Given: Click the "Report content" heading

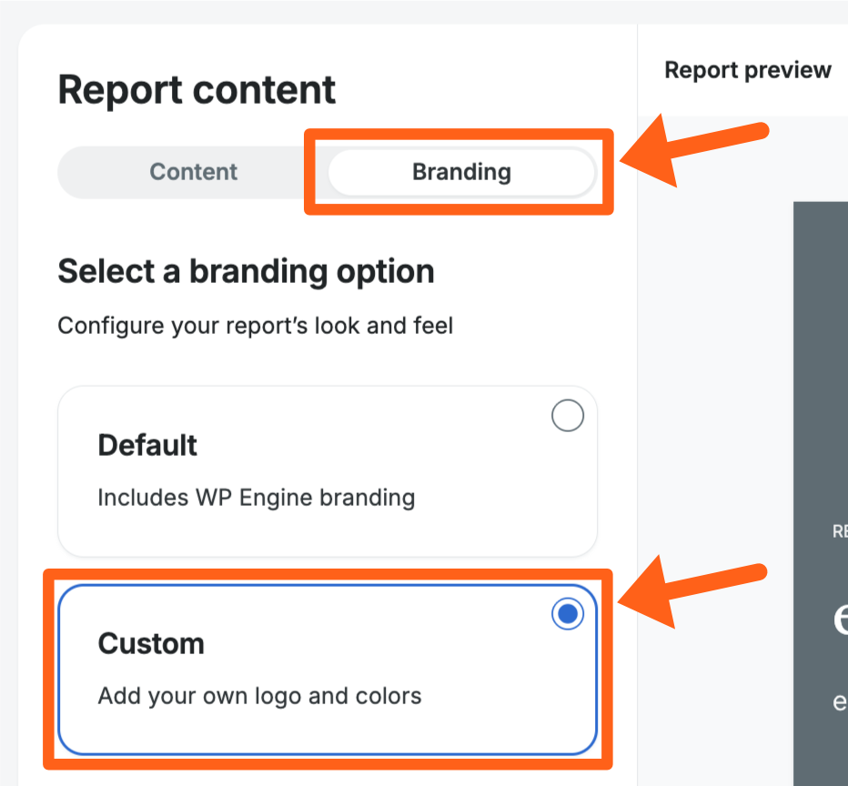Looking at the screenshot, I should (x=197, y=90).
